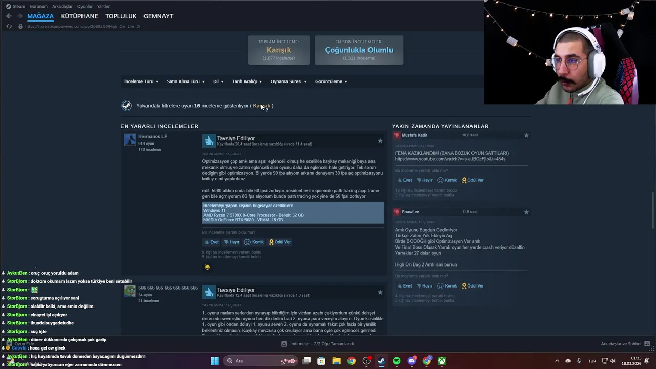This screenshot has height=369, width=656.
Task: Open the İndirmeler downloads status bar
Action: pyautogui.click(x=318, y=344)
